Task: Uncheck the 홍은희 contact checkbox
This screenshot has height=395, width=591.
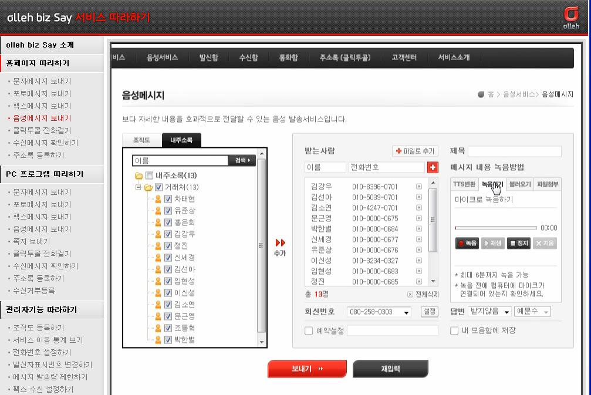Action: (x=168, y=222)
